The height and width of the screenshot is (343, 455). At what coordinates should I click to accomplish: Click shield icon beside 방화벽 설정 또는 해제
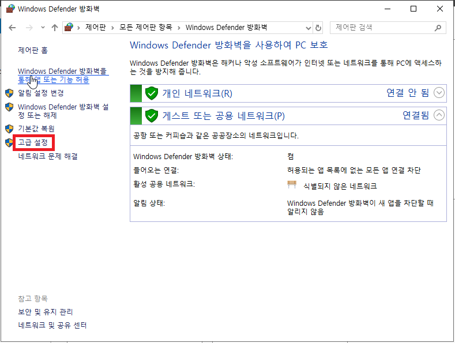point(9,107)
